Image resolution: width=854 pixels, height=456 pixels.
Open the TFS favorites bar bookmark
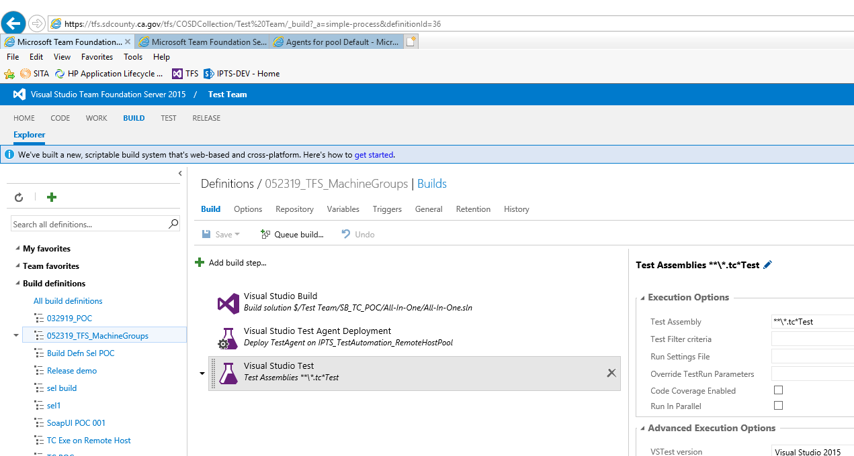(185, 74)
